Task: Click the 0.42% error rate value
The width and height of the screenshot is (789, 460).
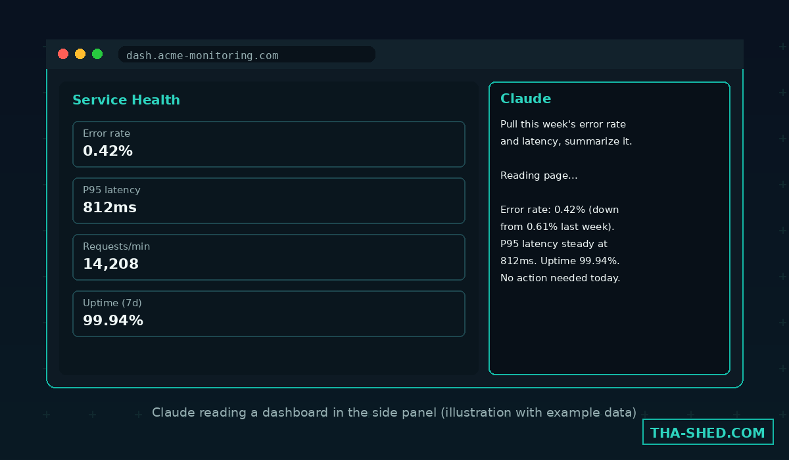Action: [108, 151]
